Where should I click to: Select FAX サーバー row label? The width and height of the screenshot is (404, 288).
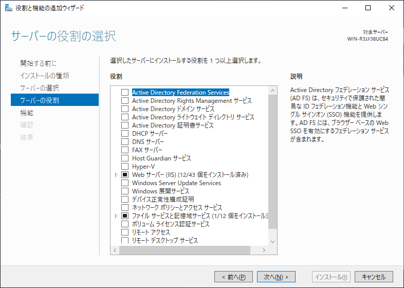[x=147, y=150]
